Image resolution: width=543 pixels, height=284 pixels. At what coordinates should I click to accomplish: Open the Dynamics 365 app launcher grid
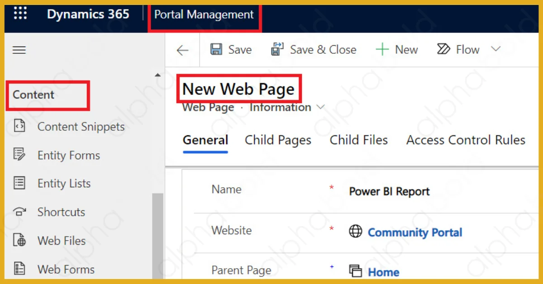[20, 13]
